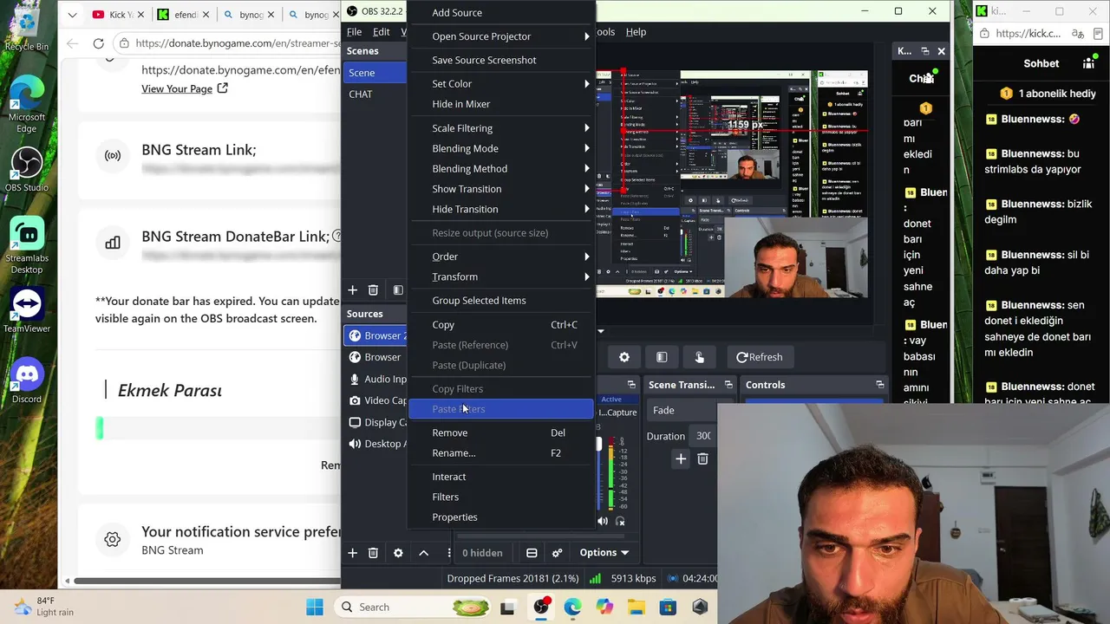Expand the Blending Method submenu
The image size is (1110, 624).
click(501, 169)
